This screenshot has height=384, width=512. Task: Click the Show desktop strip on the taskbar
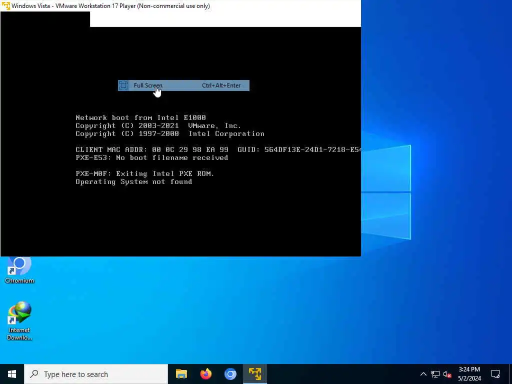point(510,374)
